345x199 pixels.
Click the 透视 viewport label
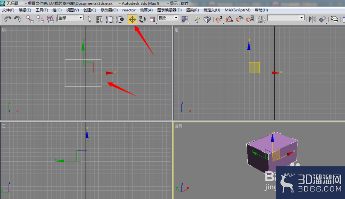[178, 126]
